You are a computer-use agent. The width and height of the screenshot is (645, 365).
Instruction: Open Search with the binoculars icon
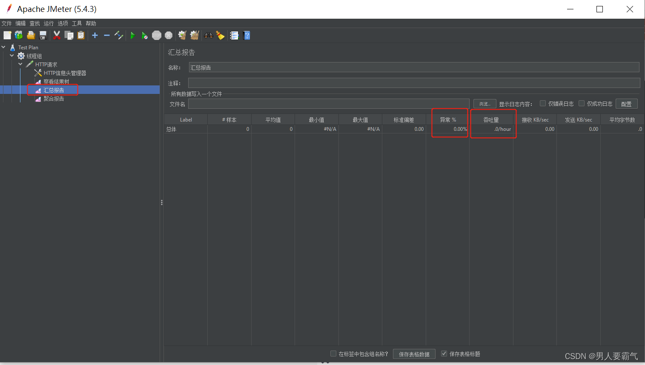click(x=208, y=35)
